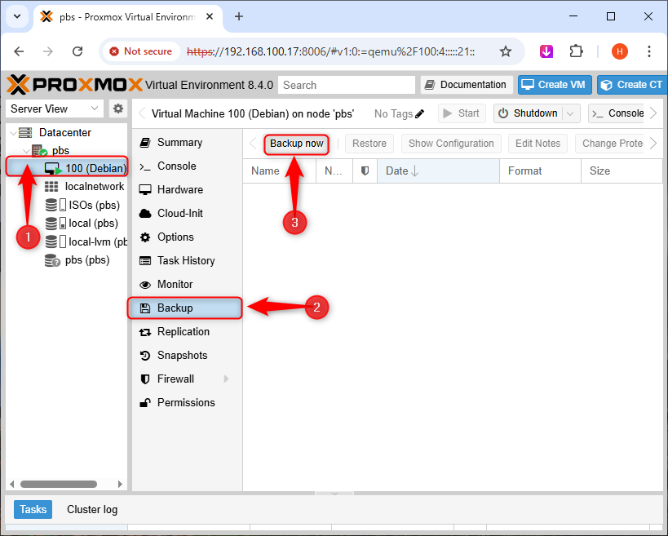Expand the Firewall submenu arrow
Screen dimensions: 668x536
(226, 379)
